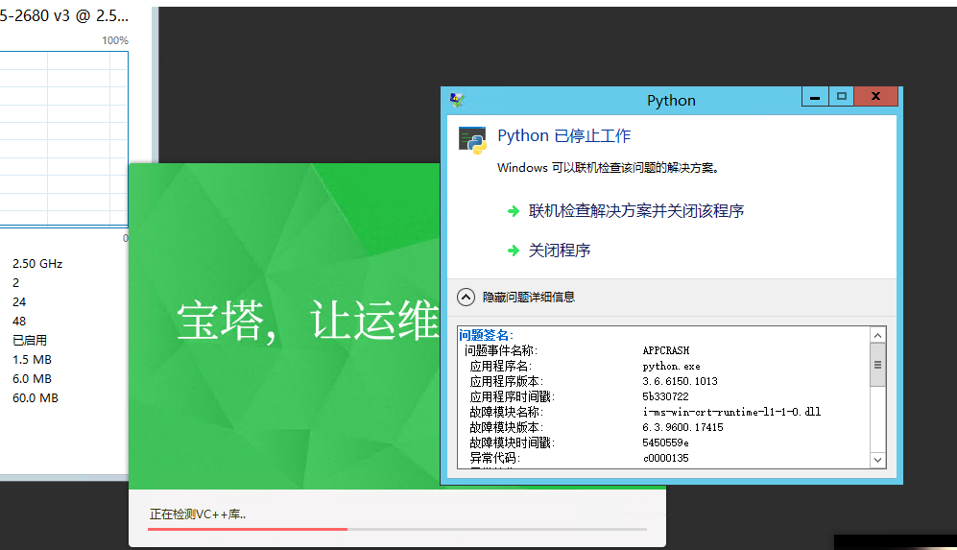Select version value 3.6.6150.1013
This screenshot has height=550, width=957.
tap(680, 381)
